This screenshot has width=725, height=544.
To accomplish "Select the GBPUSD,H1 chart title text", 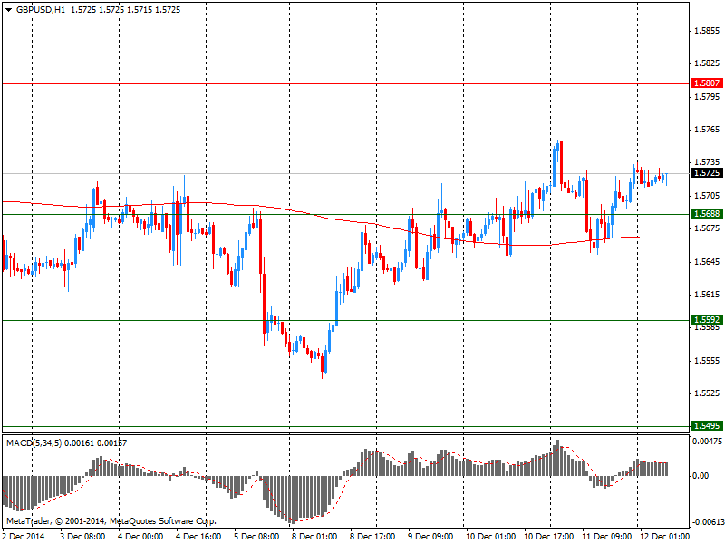I will pos(41,10).
